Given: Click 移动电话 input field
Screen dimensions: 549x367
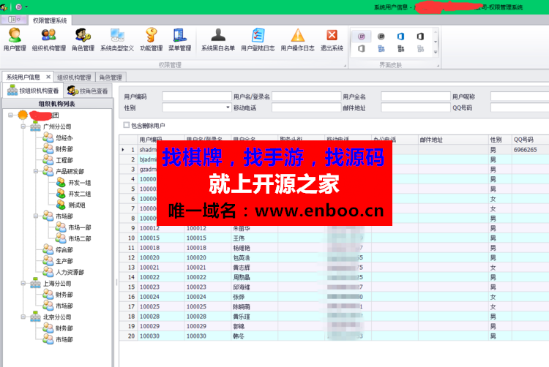Looking at the screenshot, I should click(307, 107).
